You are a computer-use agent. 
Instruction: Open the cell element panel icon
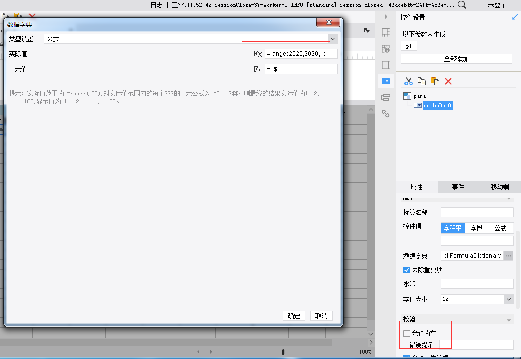(386, 49)
